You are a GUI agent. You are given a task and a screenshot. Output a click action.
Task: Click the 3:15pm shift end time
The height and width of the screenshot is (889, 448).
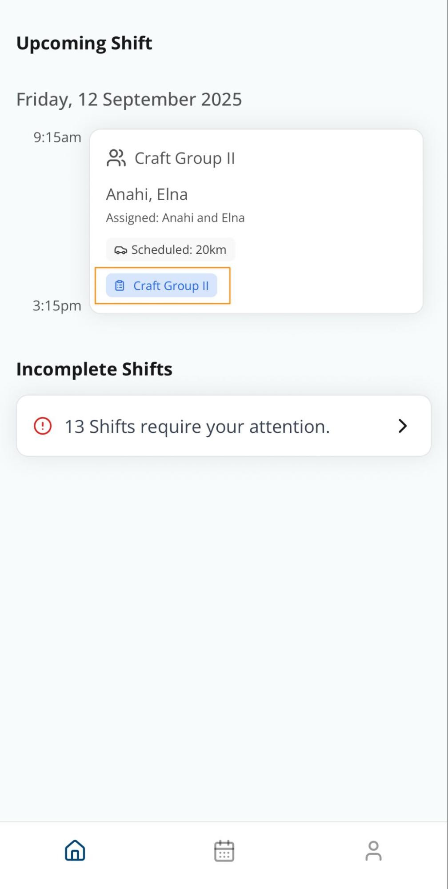pos(57,306)
